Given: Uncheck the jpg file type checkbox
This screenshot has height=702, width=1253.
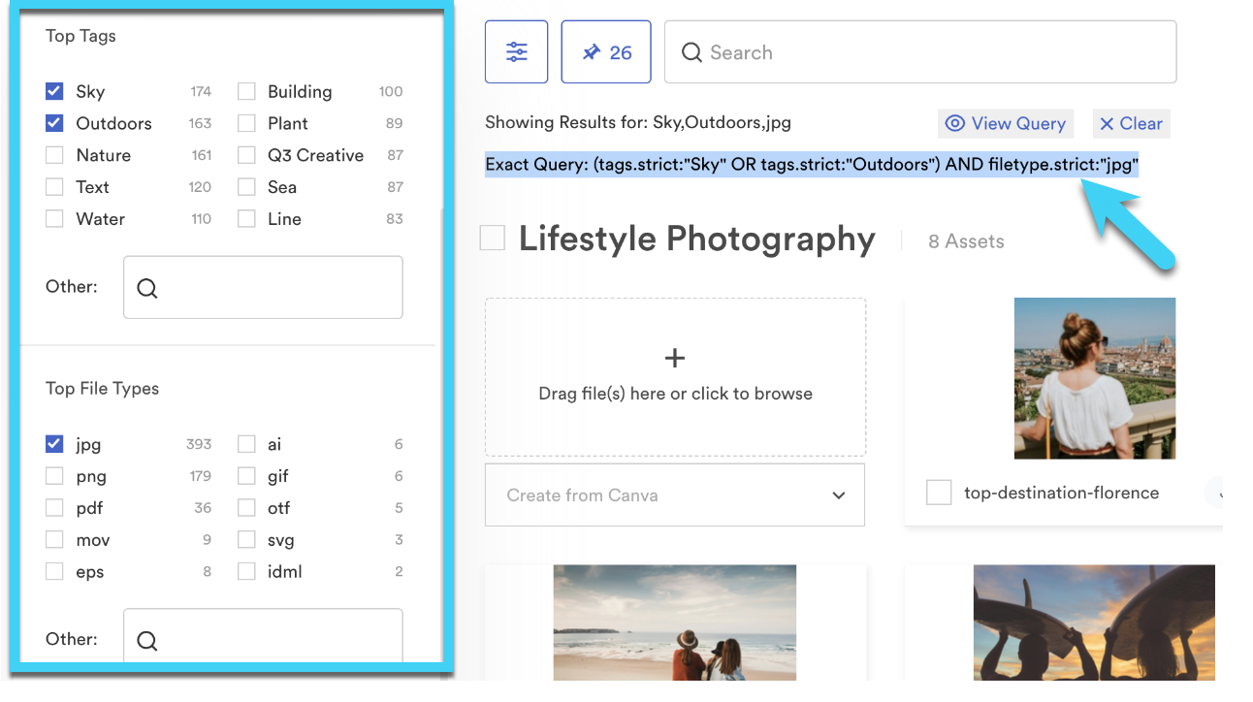Looking at the screenshot, I should [x=54, y=444].
